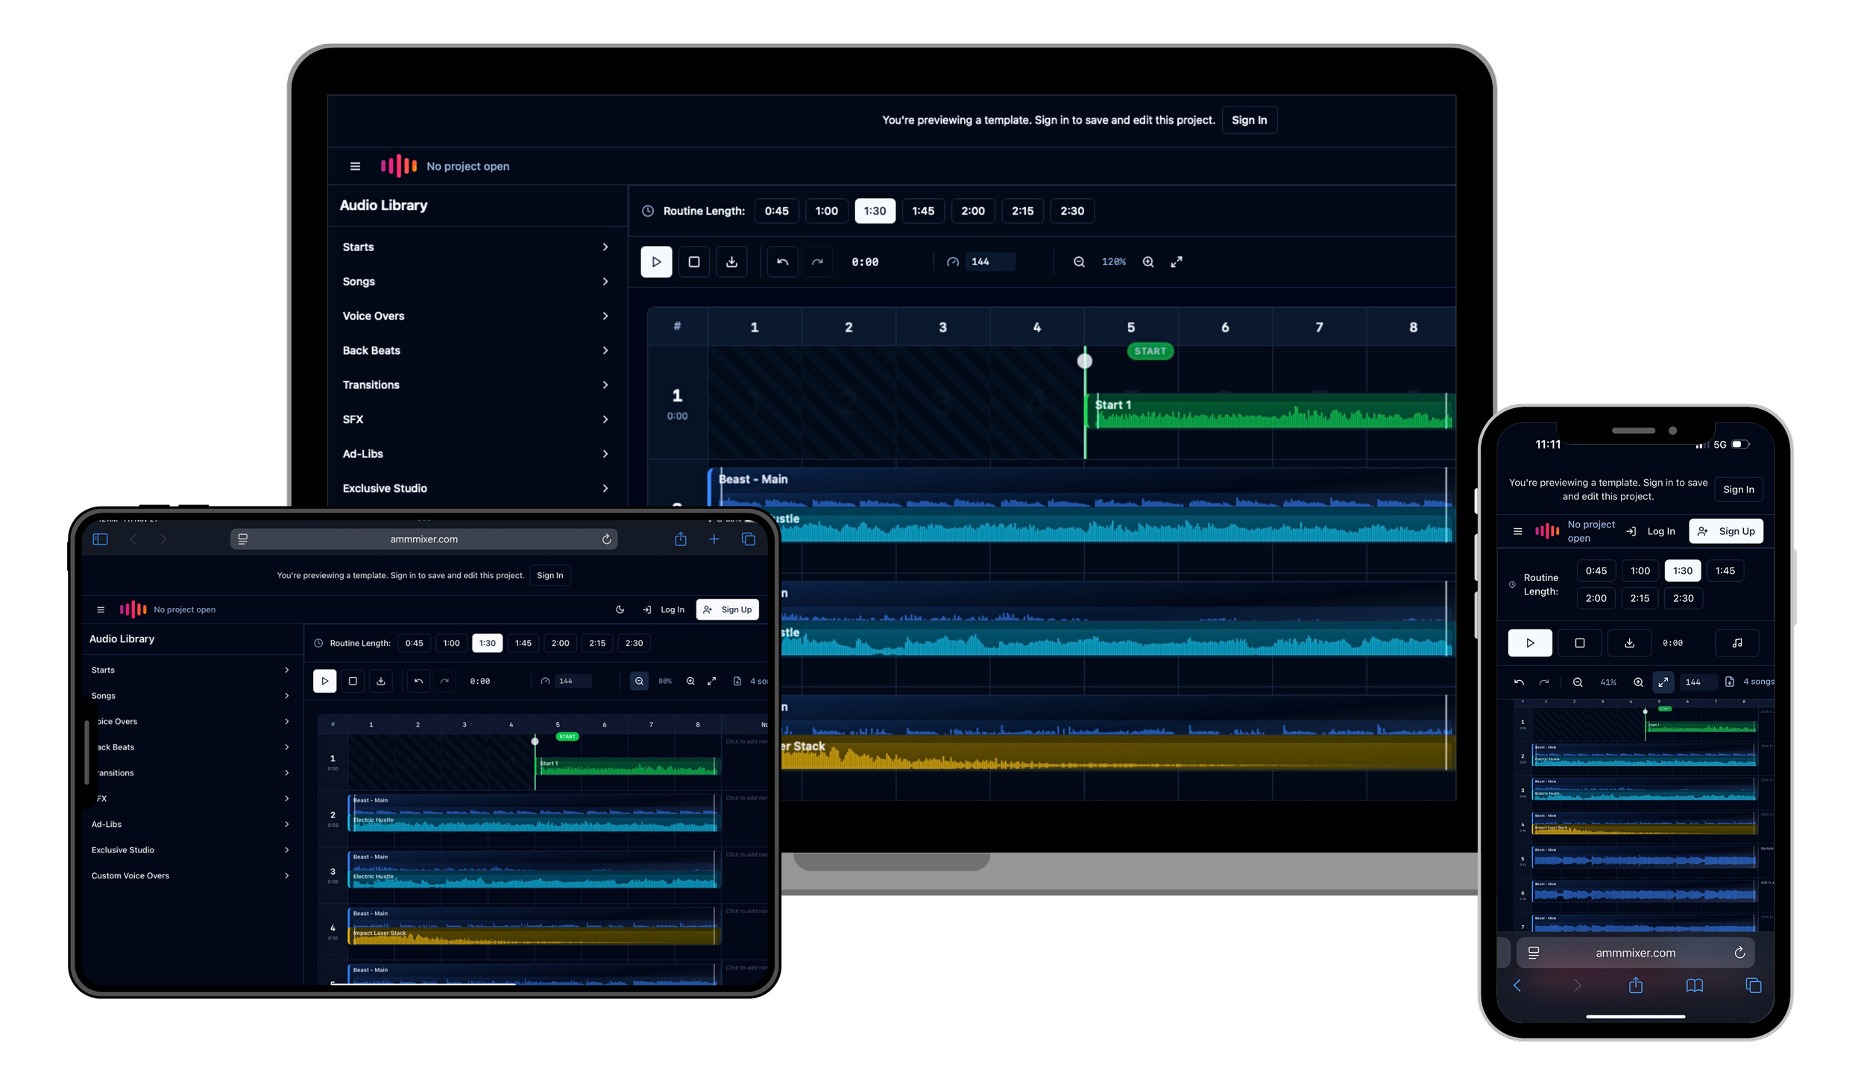The width and height of the screenshot is (1864, 1078).
Task: Open Exclusive Studio in the laptop library
Action: coord(475,488)
